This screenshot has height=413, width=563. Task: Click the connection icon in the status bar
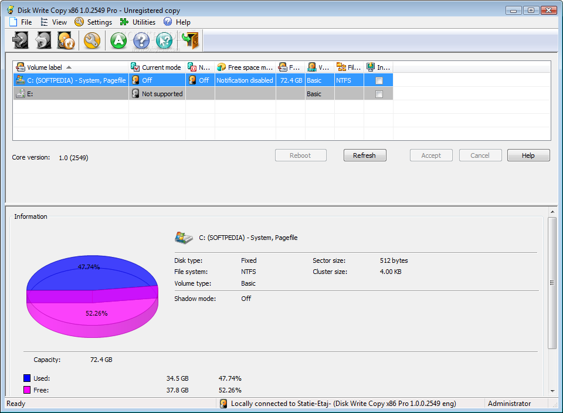click(223, 404)
